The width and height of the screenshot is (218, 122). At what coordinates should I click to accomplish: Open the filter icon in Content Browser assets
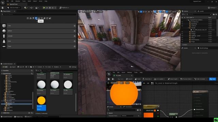click(x=37, y=70)
